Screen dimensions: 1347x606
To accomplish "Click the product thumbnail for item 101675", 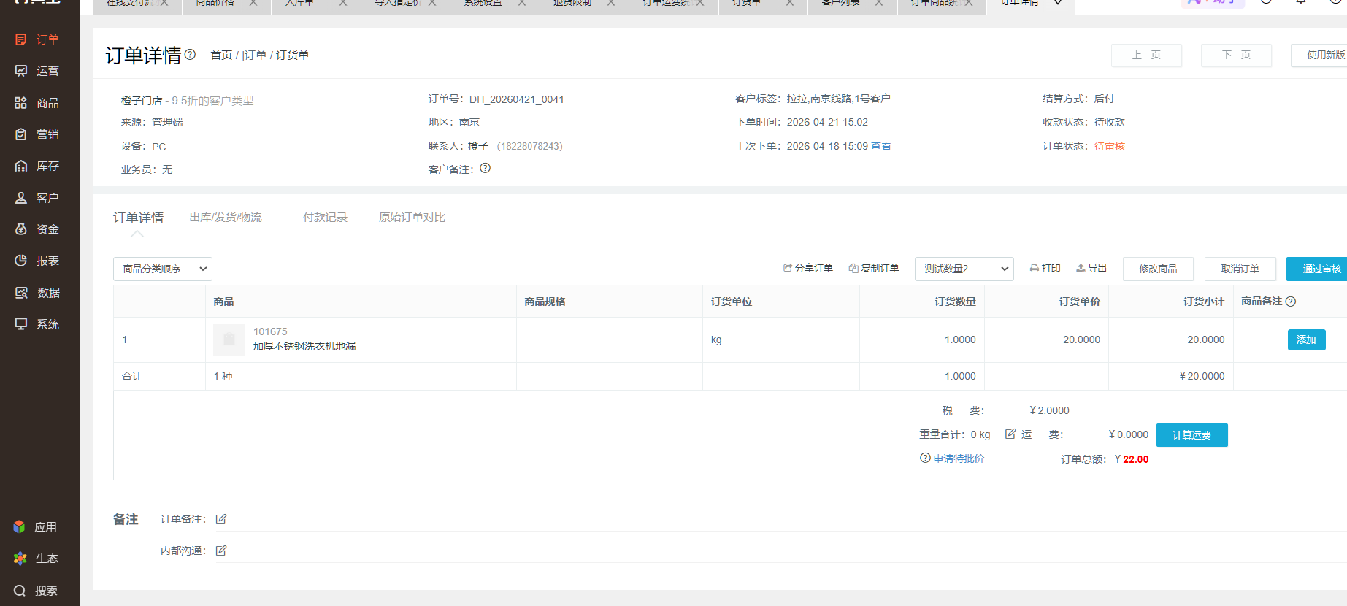I will (x=229, y=340).
